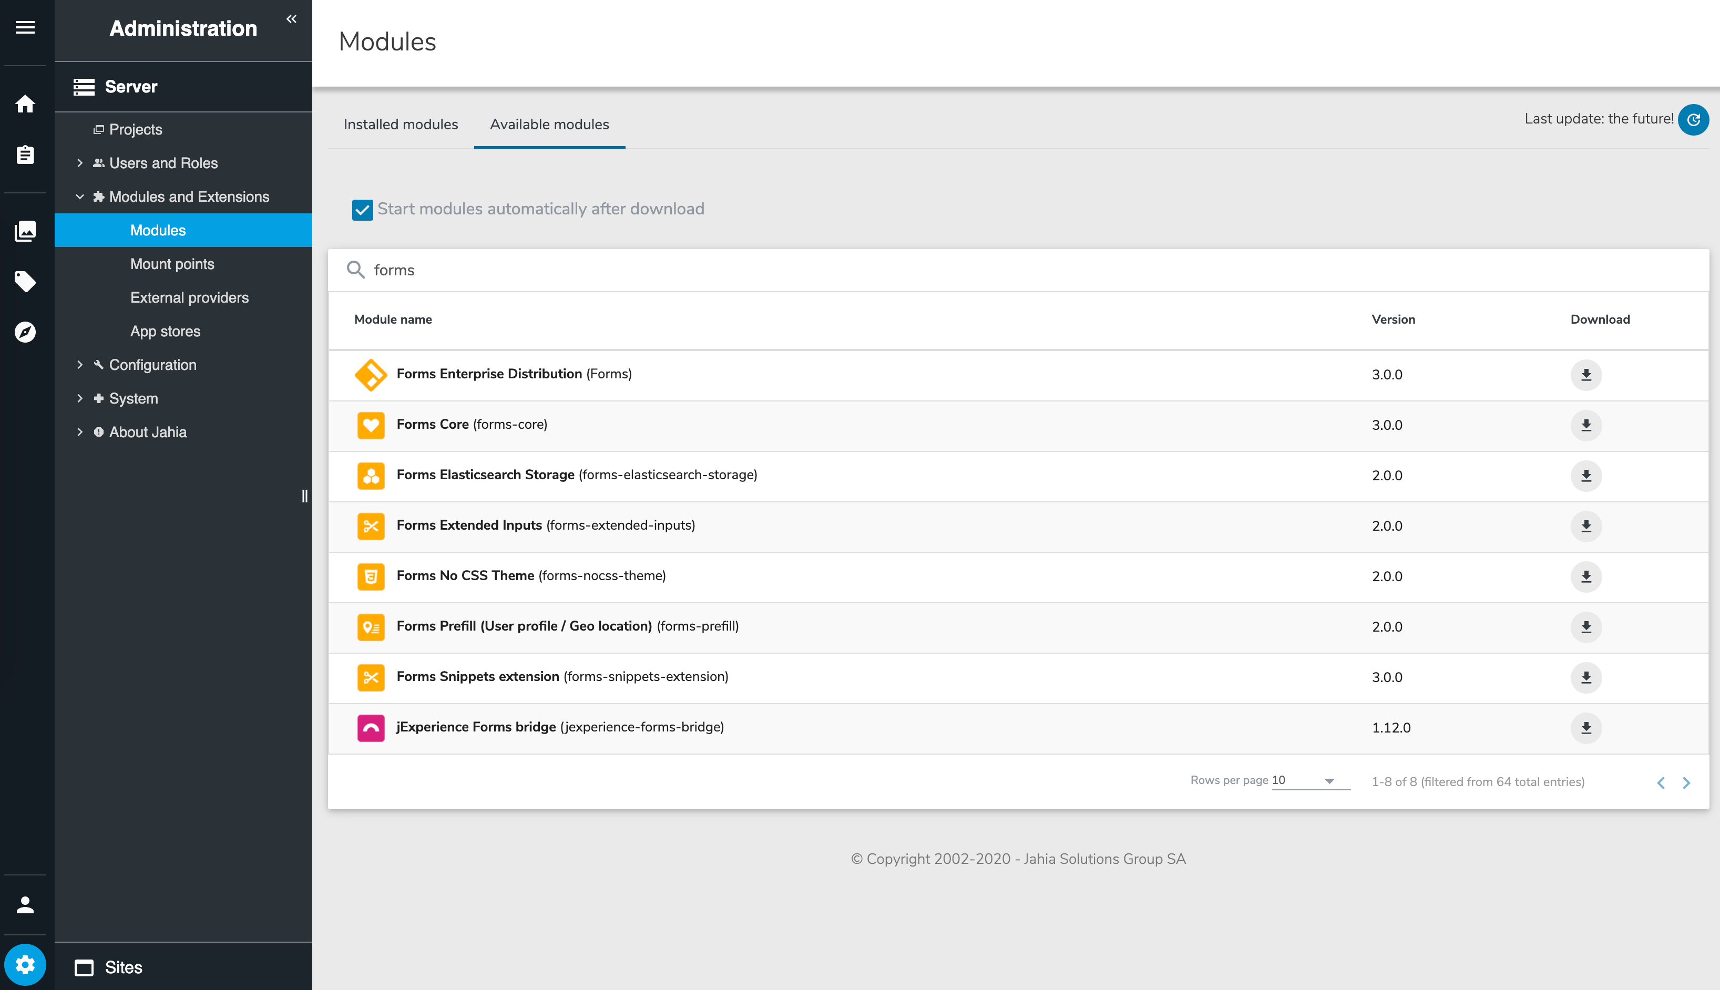Download the Forms Core module
This screenshot has height=990, width=1720.
pos(1586,425)
